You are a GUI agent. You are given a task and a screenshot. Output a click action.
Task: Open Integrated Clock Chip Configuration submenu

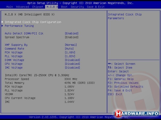(x=33, y=22)
